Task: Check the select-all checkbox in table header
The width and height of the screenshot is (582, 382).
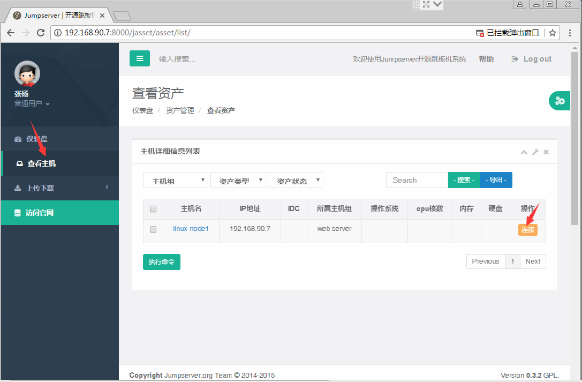Action: click(153, 209)
